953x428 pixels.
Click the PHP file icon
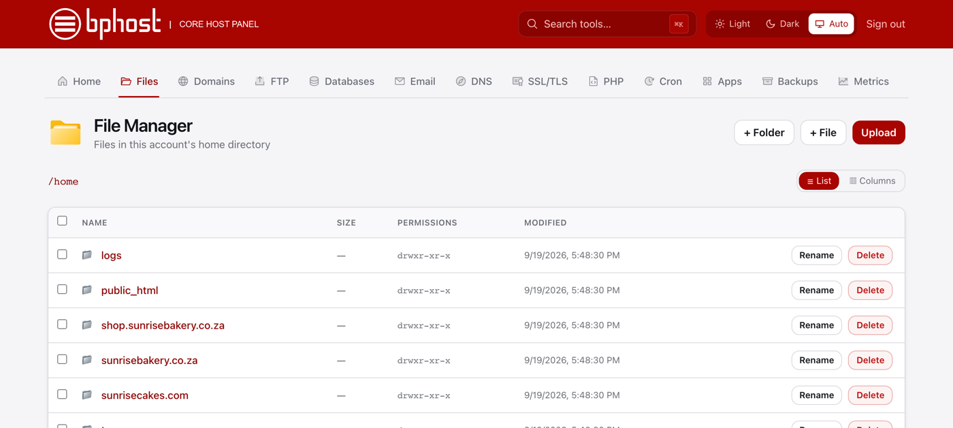click(x=593, y=81)
